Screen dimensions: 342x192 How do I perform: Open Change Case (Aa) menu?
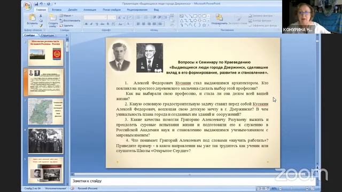(x=121, y=24)
